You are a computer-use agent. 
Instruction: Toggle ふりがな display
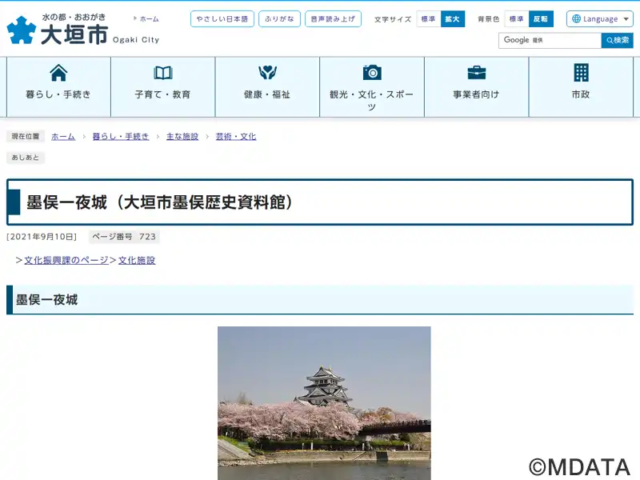(x=279, y=18)
